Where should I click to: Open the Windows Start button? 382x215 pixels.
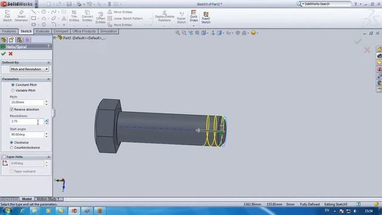click(7, 211)
